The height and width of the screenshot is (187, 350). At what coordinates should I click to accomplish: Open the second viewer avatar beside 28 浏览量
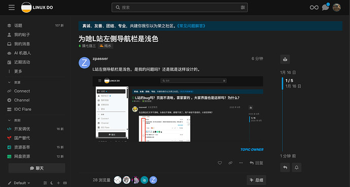pyautogui.click(x=127, y=180)
